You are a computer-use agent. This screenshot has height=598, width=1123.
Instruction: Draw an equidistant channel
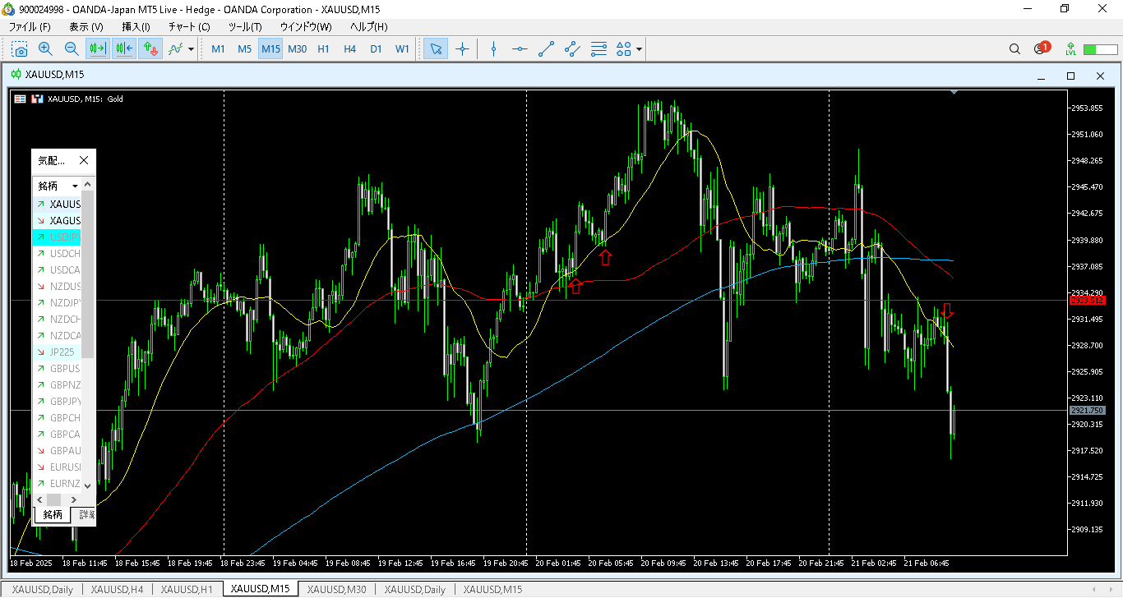coord(572,48)
